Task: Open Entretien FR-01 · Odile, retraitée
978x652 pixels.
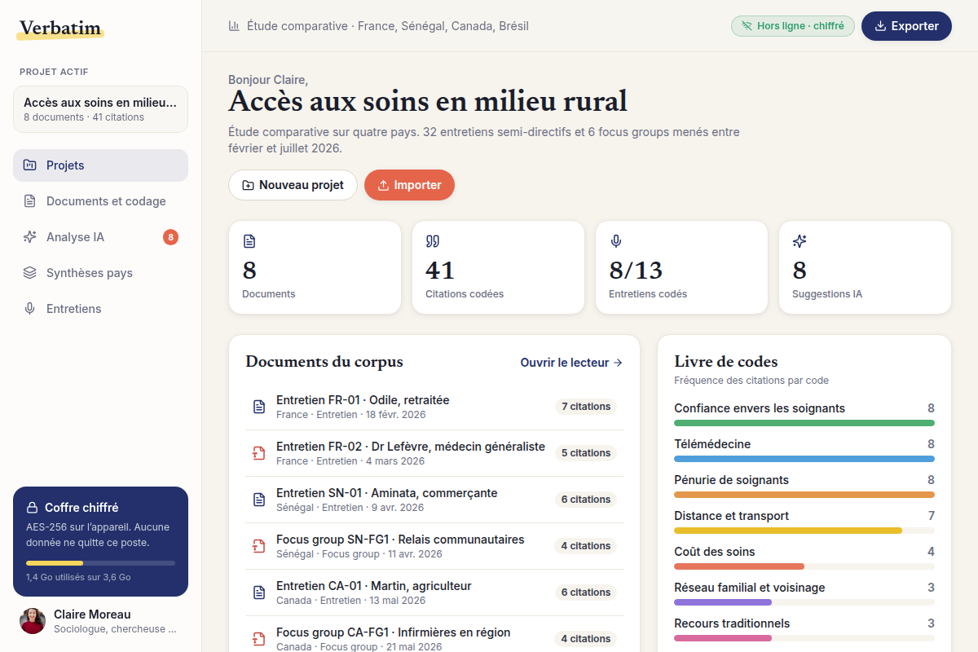Action: pos(434,407)
